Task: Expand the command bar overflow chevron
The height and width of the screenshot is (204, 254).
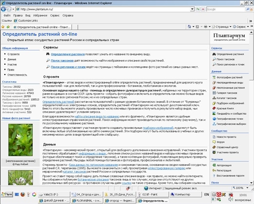Action: click(252, 26)
